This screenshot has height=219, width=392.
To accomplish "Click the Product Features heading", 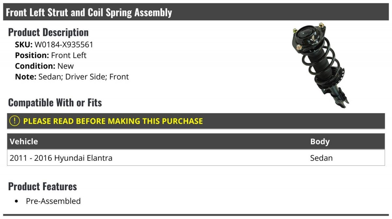I will (x=42, y=186).
